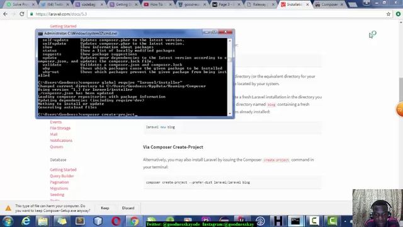Go back using the browser back arrow
This screenshot has height=227, width=403.
(x=6, y=14)
